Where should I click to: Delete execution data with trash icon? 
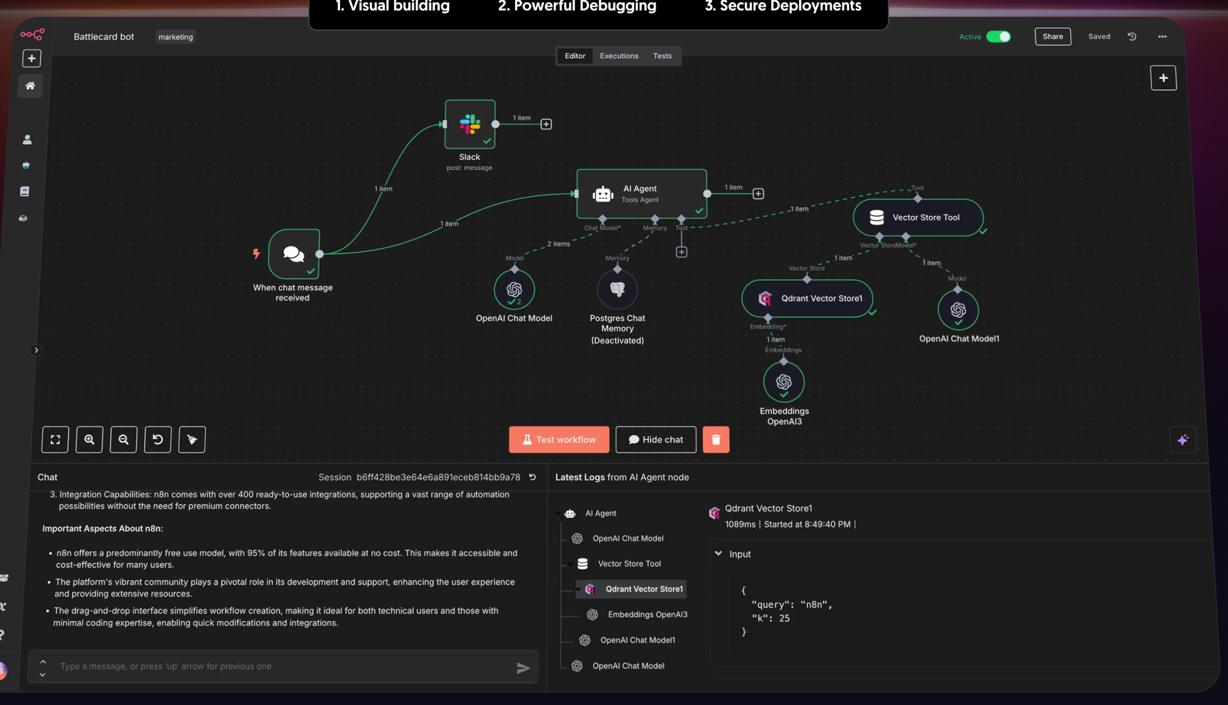715,439
